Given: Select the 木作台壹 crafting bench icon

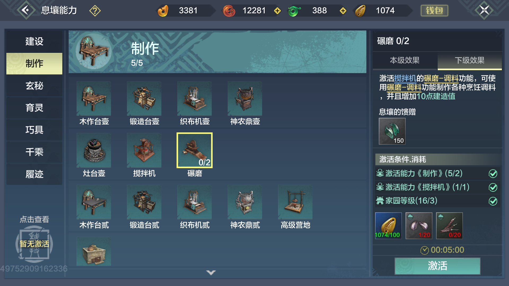Looking at the screenshot, I should 94,99.
